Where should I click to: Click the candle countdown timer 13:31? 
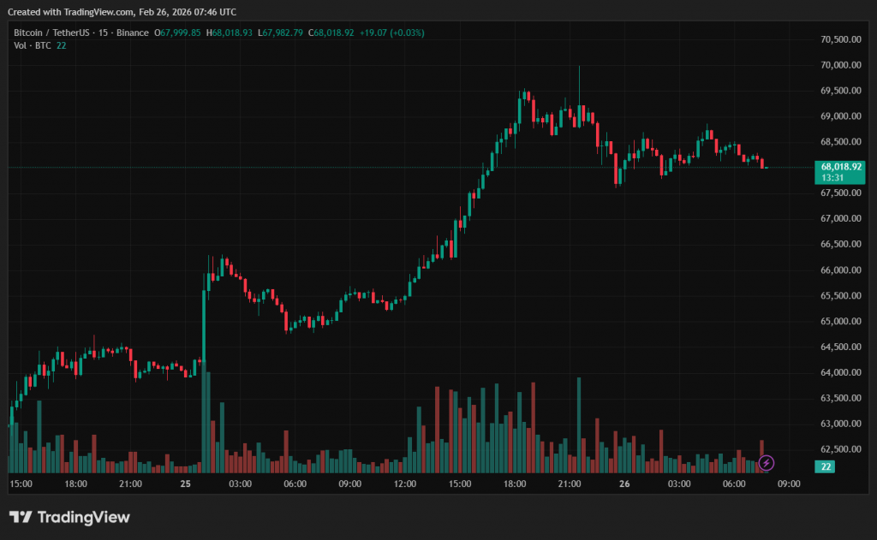coord(833,178)
